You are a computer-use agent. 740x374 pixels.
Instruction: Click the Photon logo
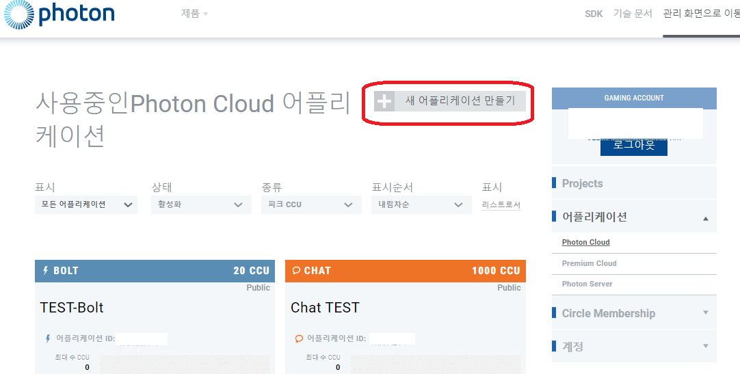(59, 14)
